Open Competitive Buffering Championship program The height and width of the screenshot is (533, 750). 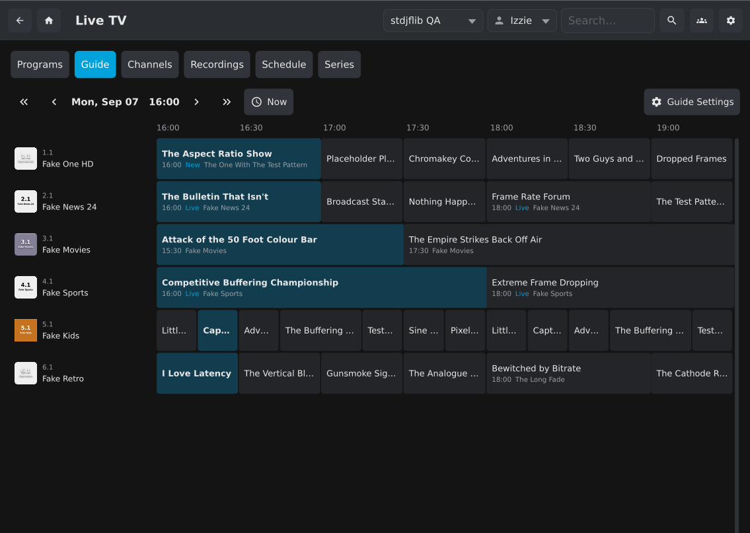[321, 288]
